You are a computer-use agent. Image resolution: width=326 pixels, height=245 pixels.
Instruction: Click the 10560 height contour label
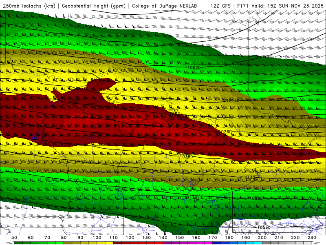[x=264, y=227]
